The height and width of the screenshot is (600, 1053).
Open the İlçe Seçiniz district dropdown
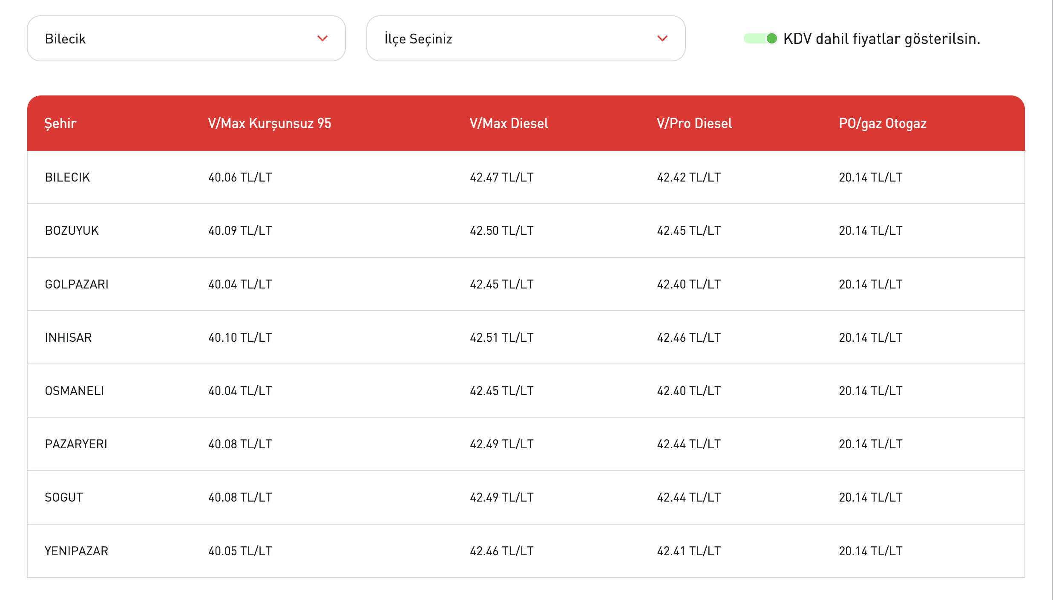pyautogui.click(x=526, y=38)
